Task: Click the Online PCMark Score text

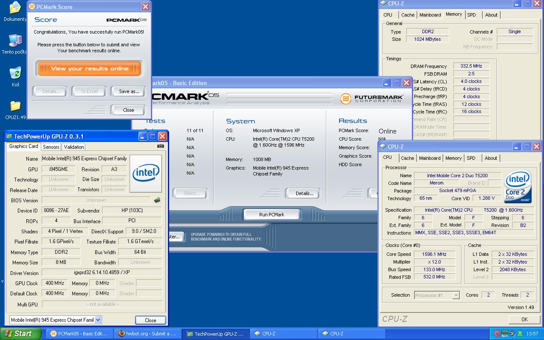Action: [x=388, y=131]
